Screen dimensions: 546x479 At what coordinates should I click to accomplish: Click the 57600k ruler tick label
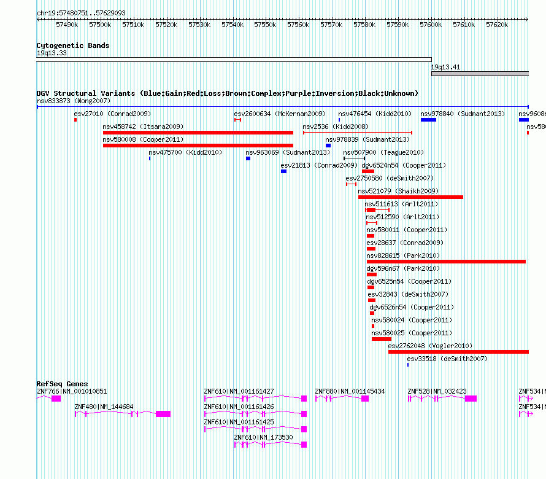(431, 25)
